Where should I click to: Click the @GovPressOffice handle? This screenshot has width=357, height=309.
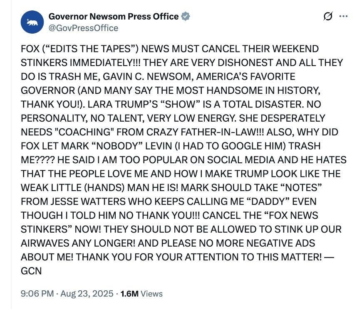83,28
